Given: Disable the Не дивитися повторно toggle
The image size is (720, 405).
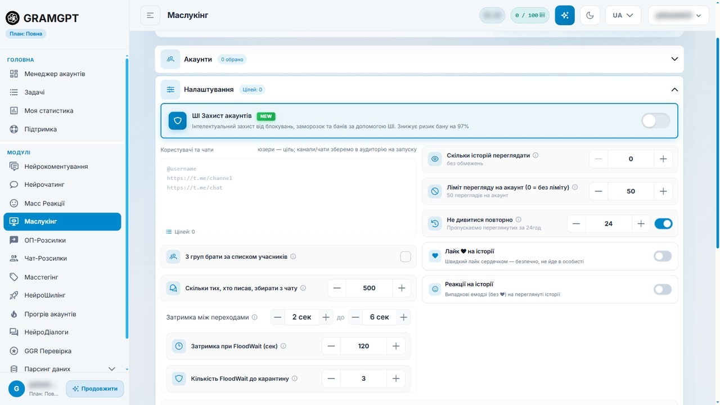Looking at the screenshot, I should point(663,223).
